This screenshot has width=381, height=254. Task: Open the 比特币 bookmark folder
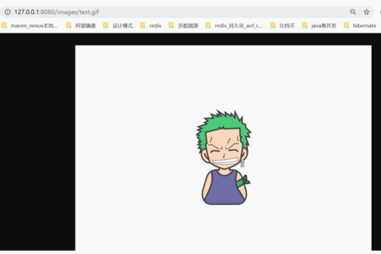[x=282, y=25]
